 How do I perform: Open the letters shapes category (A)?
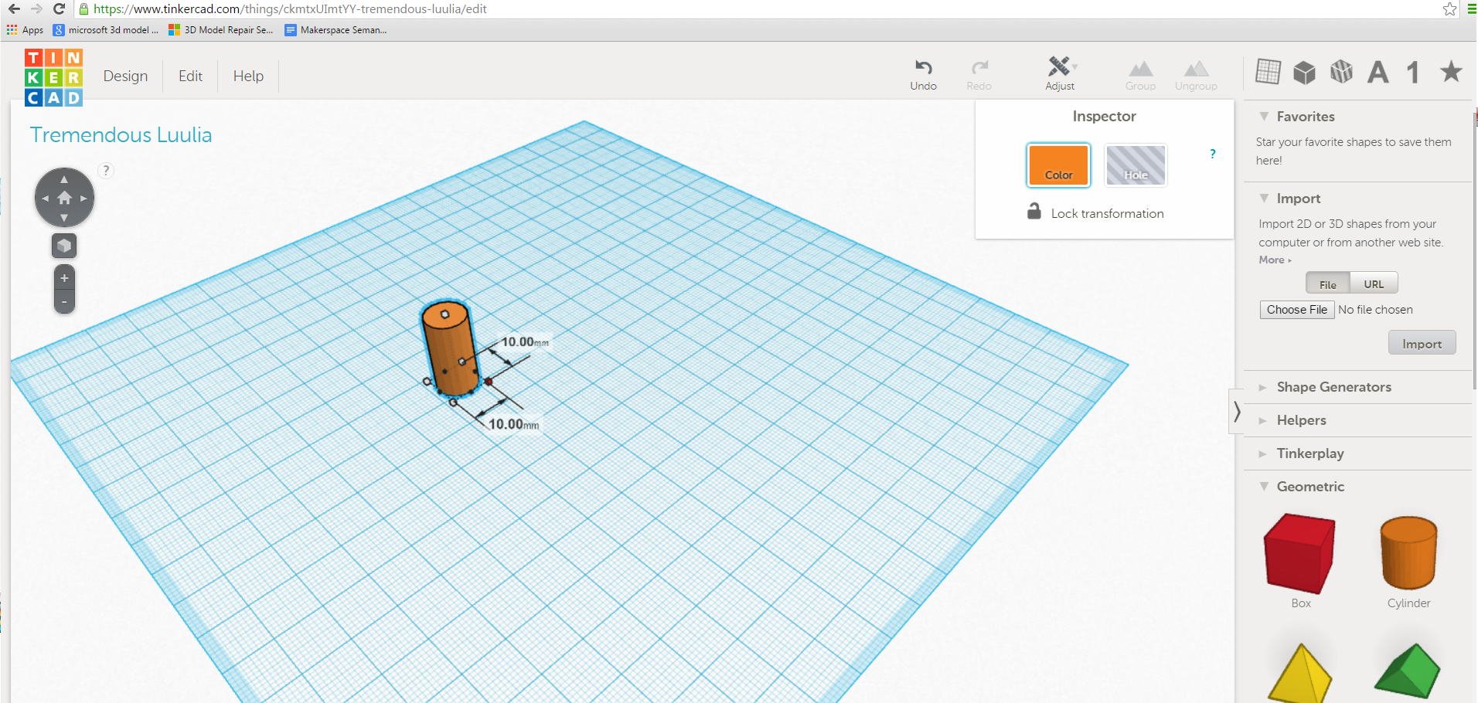[1378, 72]
